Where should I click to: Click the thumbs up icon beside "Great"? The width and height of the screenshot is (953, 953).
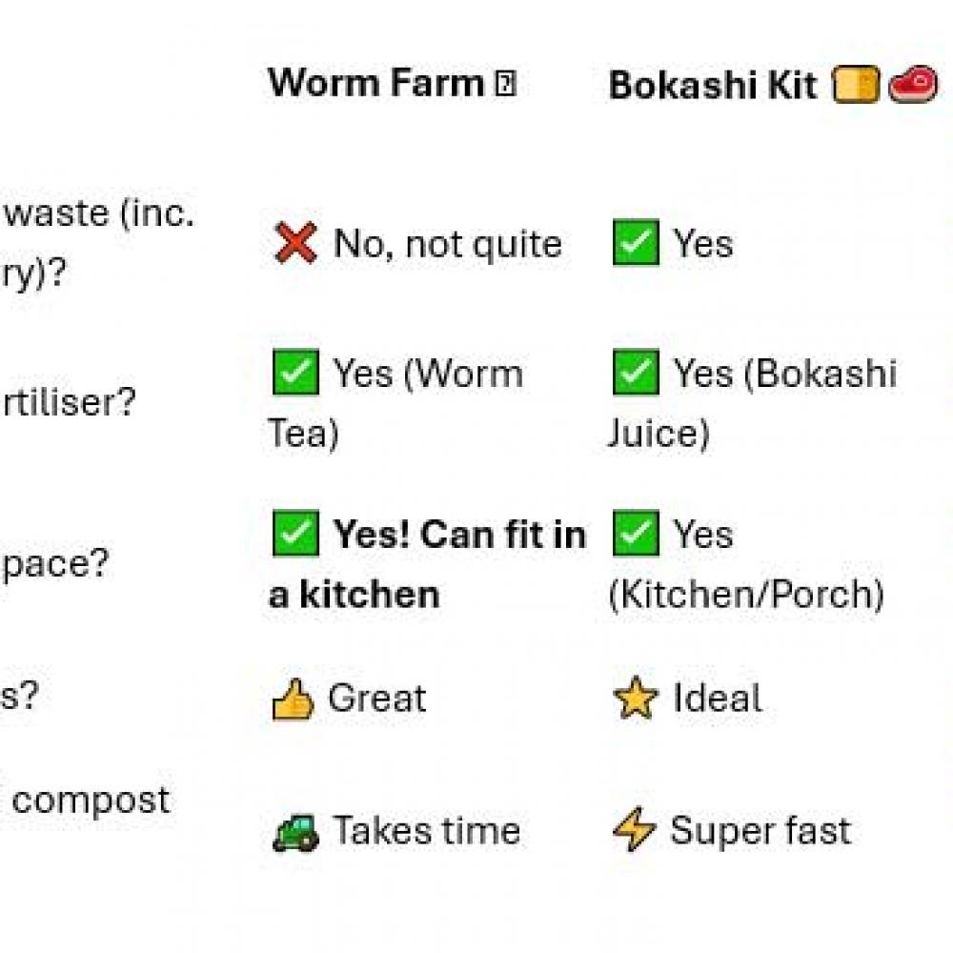click(x=293, y=700)
